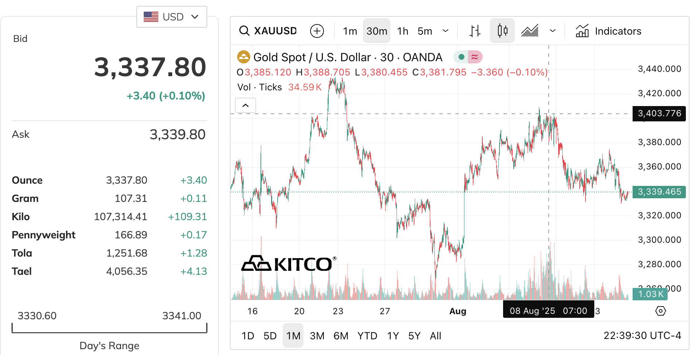The width and height of the screenshot is (699, 355).
Task: Click the XAUUSD symbol search magnifier icon
Action: click(244, 31)
